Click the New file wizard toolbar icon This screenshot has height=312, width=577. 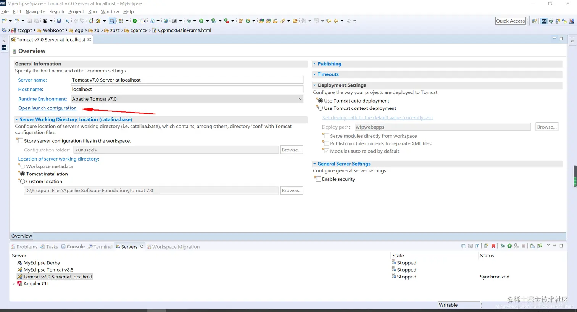(4, 21)
